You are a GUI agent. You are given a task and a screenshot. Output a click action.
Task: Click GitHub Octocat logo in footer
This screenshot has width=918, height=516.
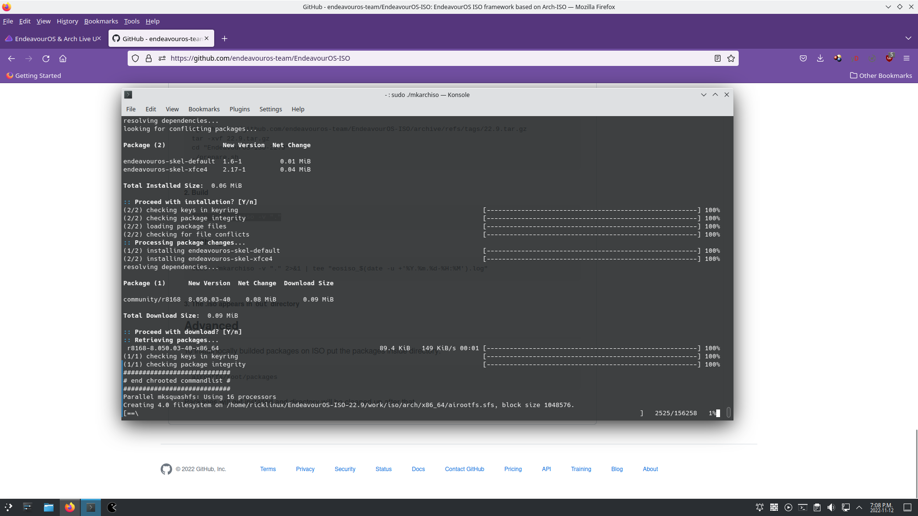coord(166,469)
